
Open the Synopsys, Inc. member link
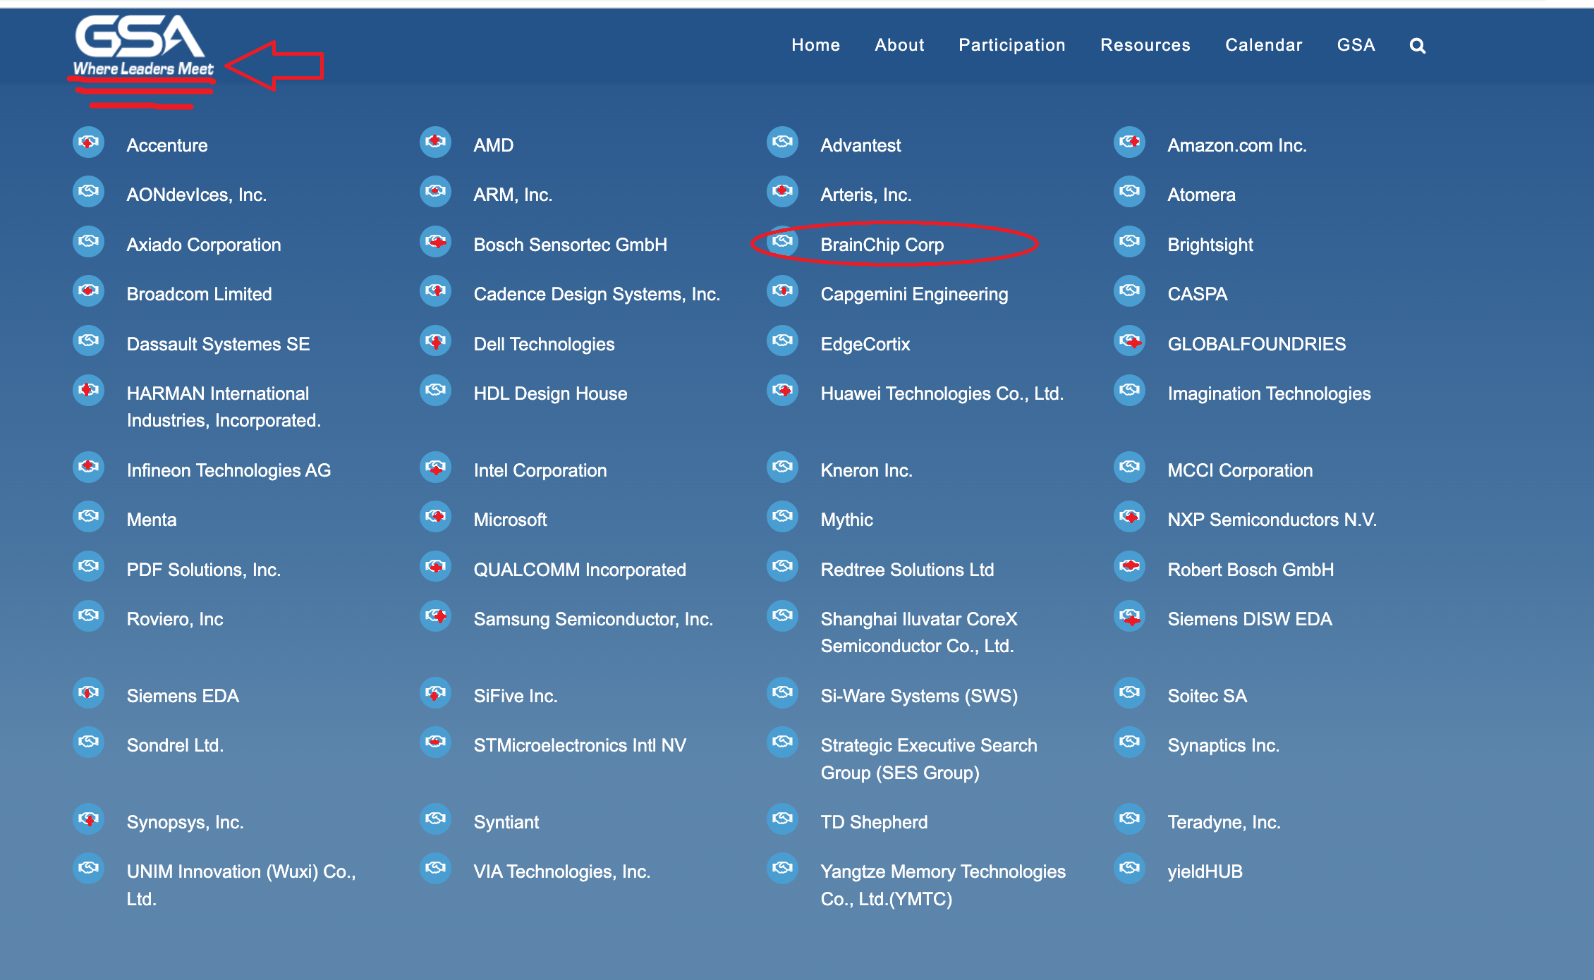pyautogui.click(x=185, y=822)
